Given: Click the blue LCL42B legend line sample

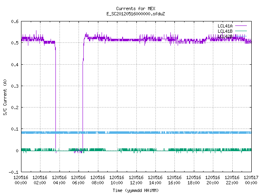Looking at the screenshot, I should 241,36.
